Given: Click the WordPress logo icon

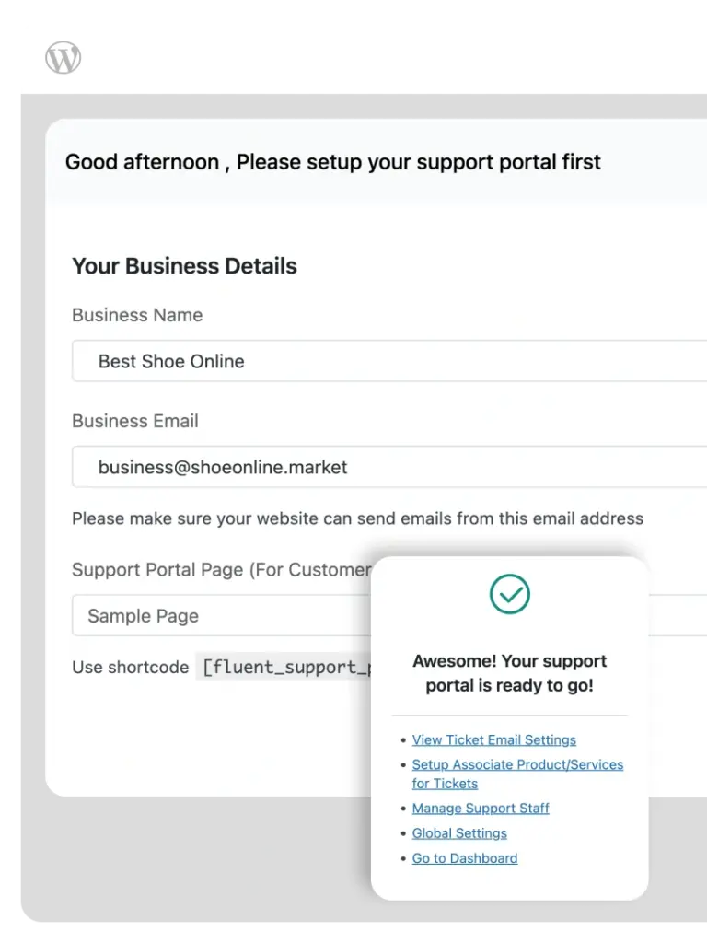Looking at the screenshot, I should point(64,58).
